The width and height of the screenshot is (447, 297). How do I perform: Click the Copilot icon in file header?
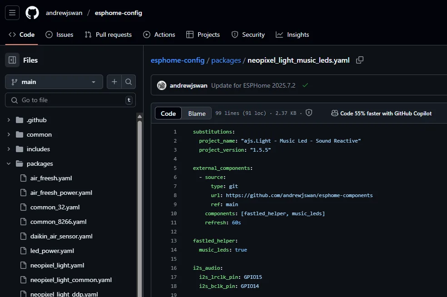(x=335, y=113)
